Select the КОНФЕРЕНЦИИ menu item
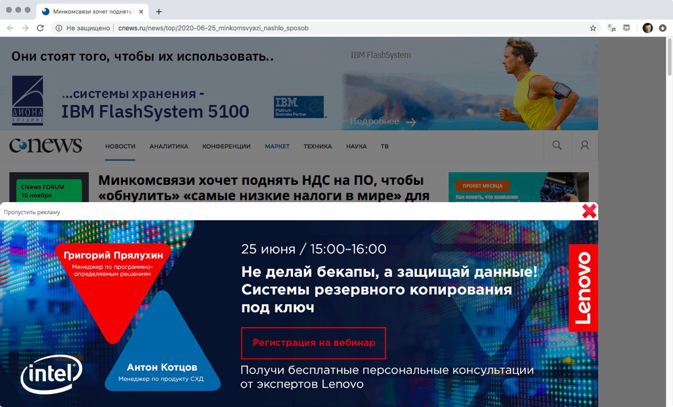This screenshot has width=673, height=407. (x=227, y=147)
